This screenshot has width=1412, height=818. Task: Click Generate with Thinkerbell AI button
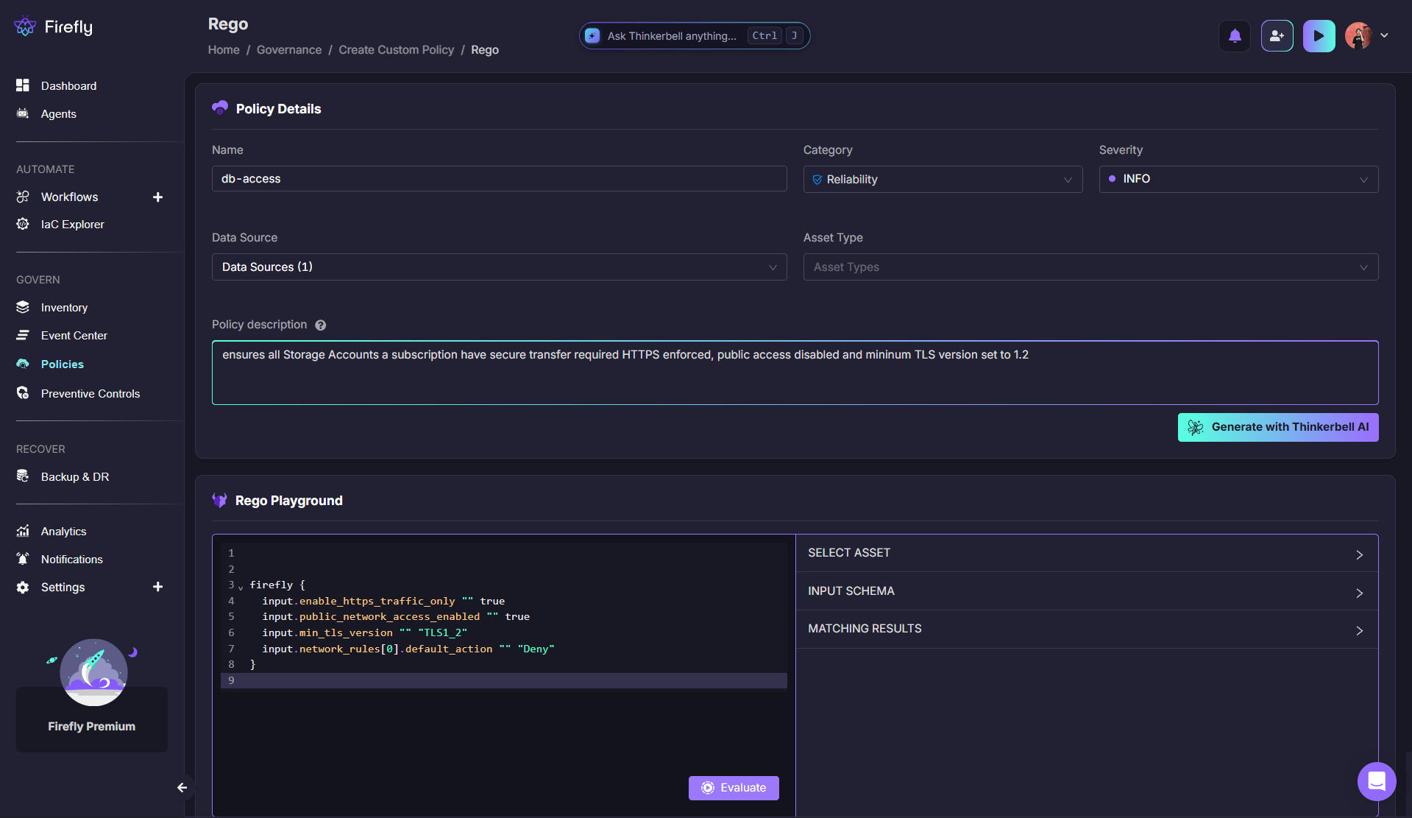coord(1278,427)
